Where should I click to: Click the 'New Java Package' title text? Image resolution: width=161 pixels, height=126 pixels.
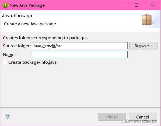tap(27, 5)
